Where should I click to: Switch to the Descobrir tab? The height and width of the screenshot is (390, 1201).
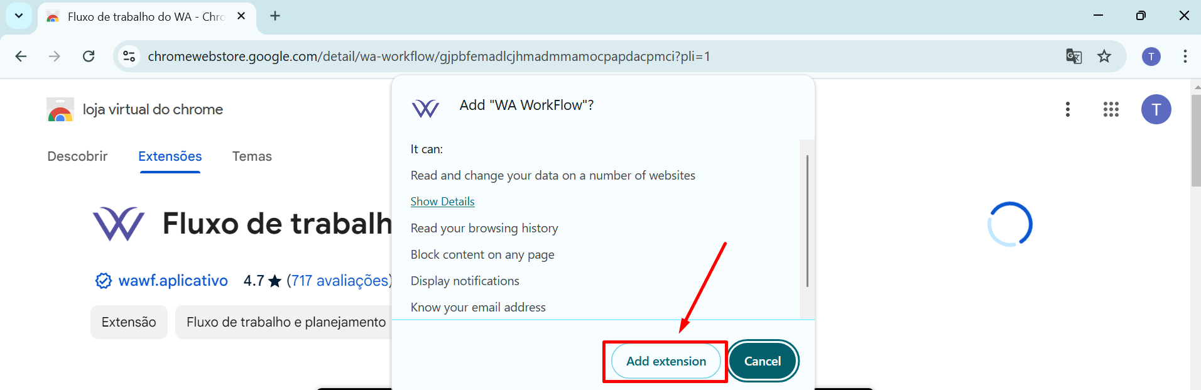click(77, 156)
